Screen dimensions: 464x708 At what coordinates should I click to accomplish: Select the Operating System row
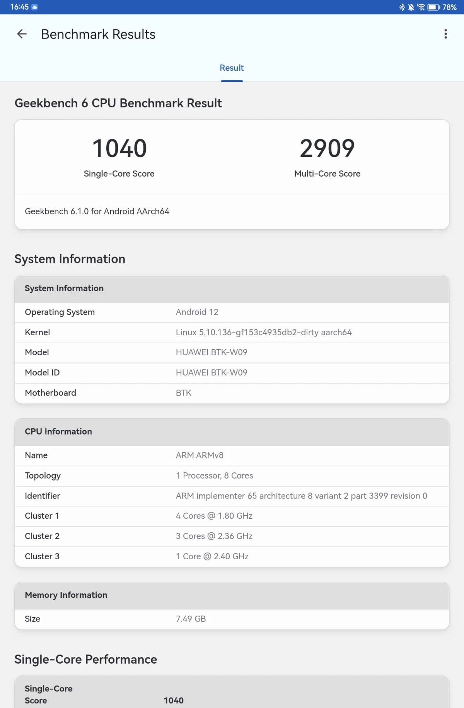click(232, 312)
